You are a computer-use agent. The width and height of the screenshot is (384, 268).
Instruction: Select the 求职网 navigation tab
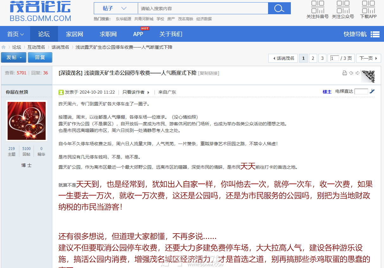click(108, 34)
